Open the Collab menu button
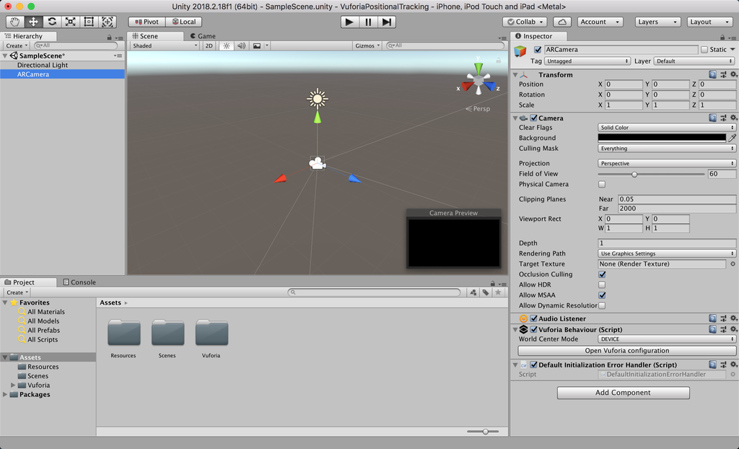Viewport: 739px width, 449px height. [525, 22]
